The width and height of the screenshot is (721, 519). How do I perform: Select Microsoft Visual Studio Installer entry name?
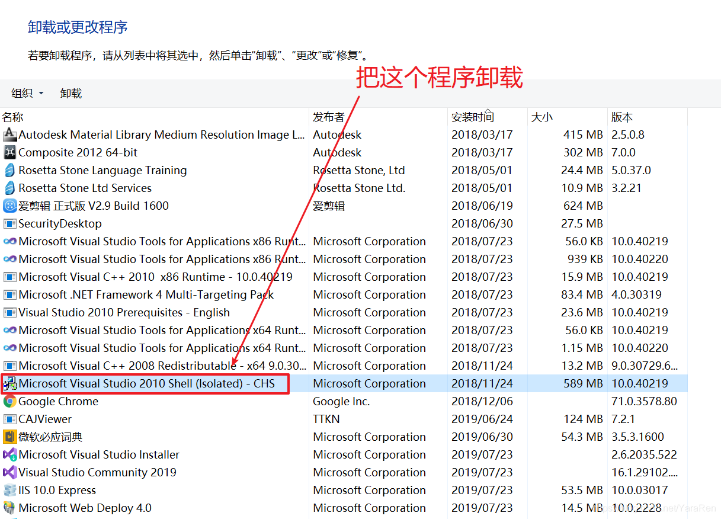click(99, 454)
